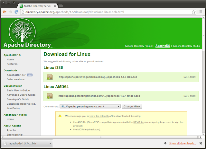The height and width of the screenshot is (149, 206).
Task: Click Show all downloads link
Action: click(x=183, y=143)
